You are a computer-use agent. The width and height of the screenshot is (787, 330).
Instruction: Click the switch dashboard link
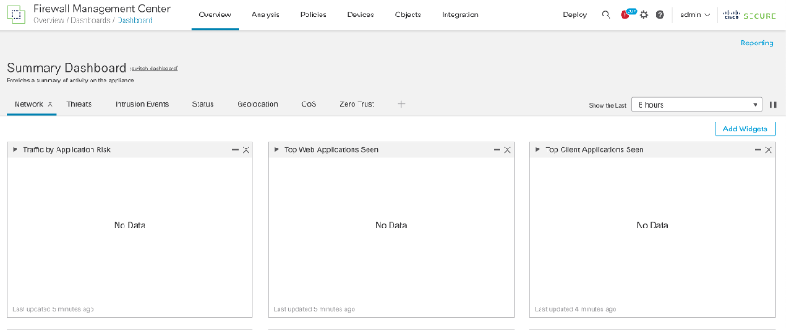(x=154, y=69)
